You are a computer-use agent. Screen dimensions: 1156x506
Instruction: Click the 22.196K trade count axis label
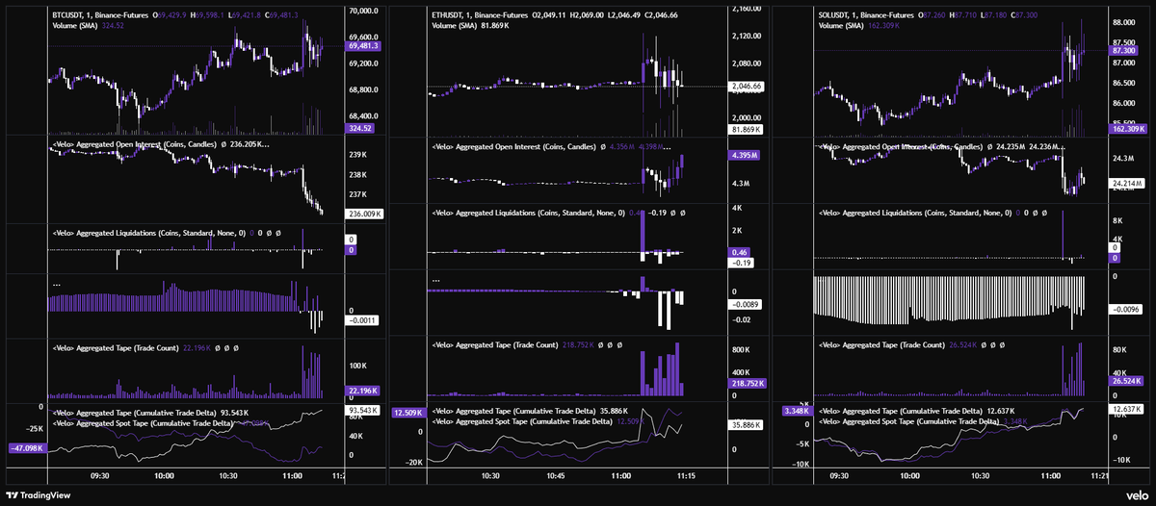click(362, 391)
